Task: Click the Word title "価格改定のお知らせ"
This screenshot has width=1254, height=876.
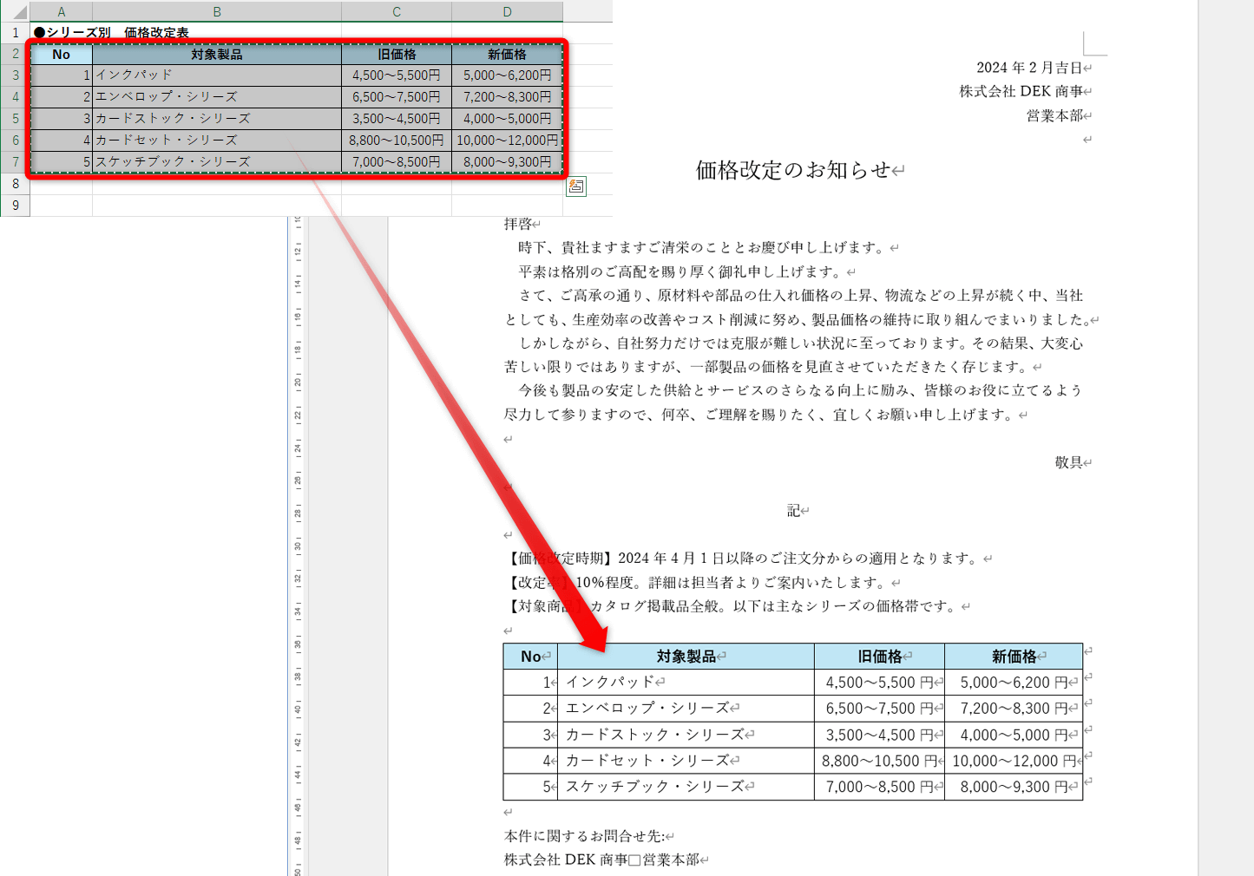Action: (x=793, y=170)
